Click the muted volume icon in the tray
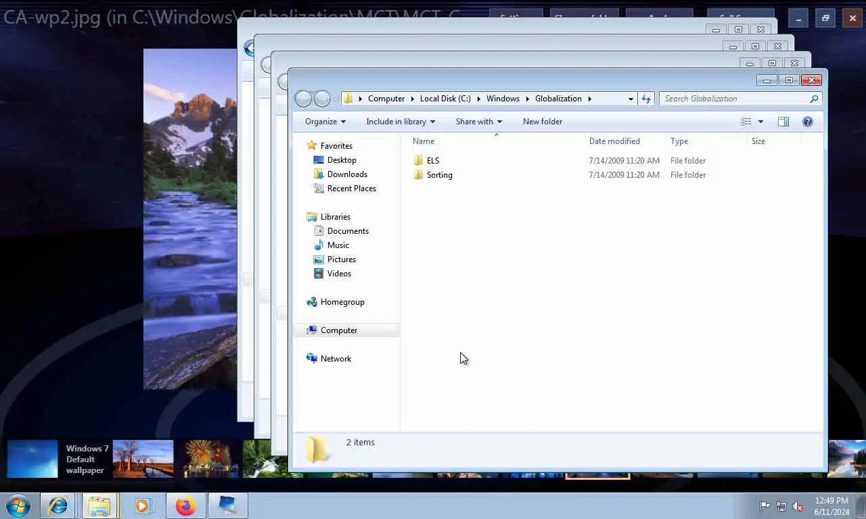This screenshot has height=519, width=866. [798, 506]
